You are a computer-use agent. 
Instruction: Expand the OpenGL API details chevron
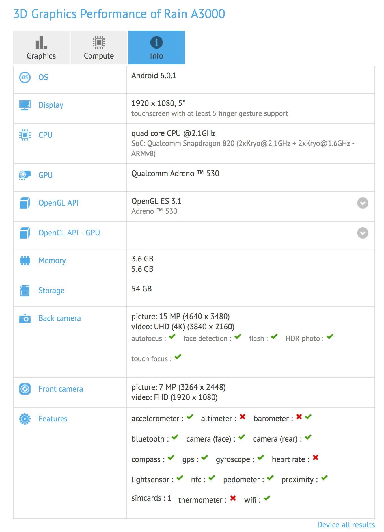coord(363,203)
